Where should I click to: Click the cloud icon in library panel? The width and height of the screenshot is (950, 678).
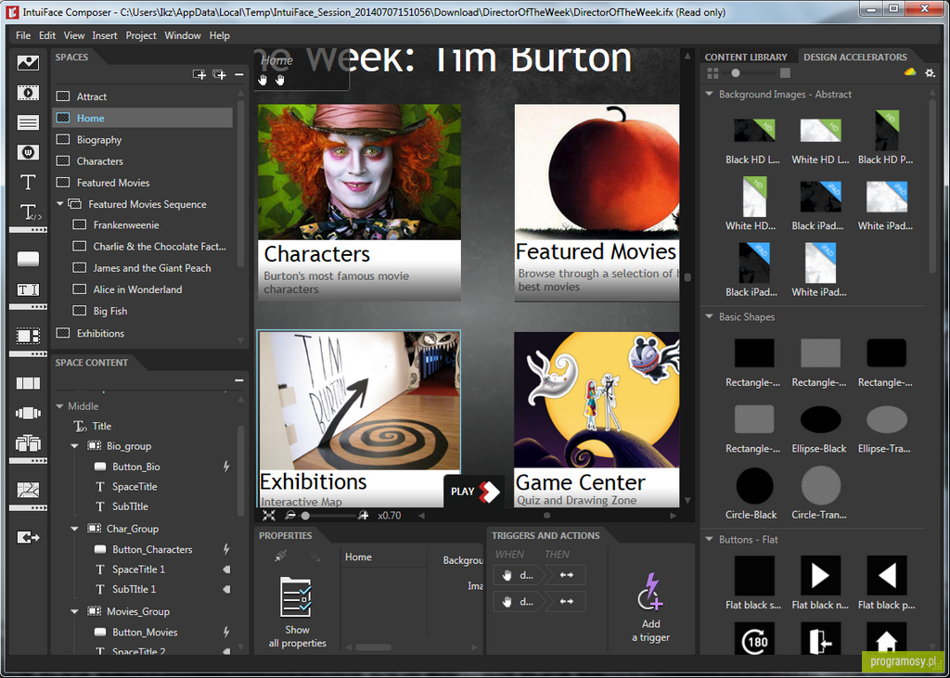909,72
